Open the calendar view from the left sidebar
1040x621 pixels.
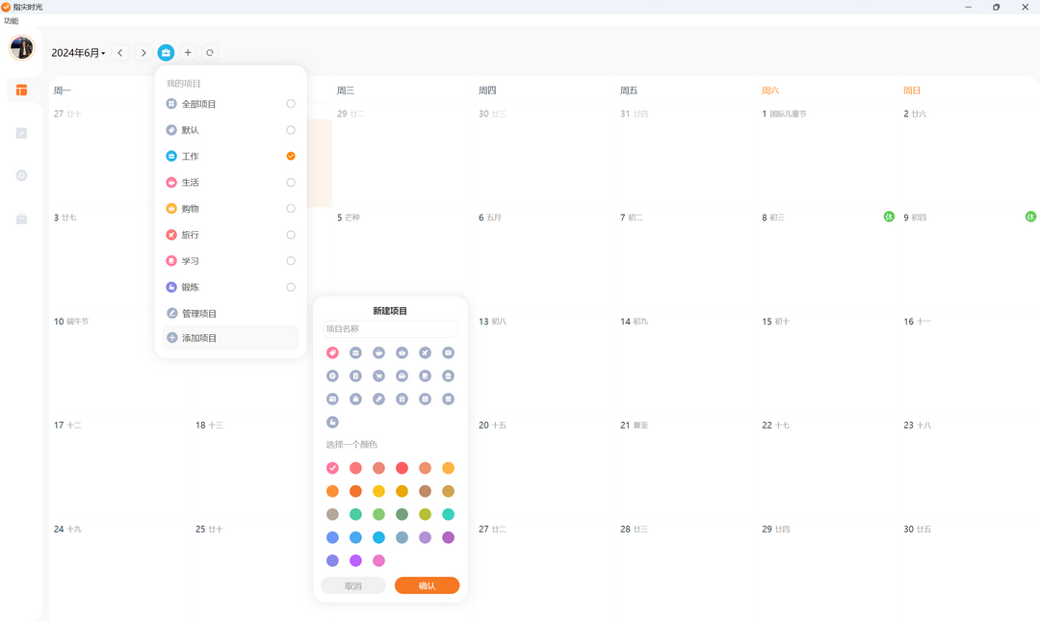[x=22, y=91]
